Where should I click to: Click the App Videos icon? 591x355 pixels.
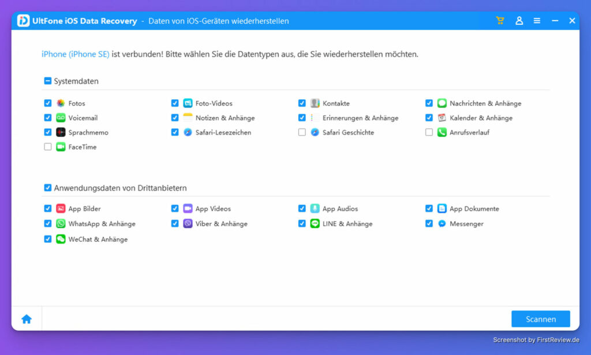point(188,208)
